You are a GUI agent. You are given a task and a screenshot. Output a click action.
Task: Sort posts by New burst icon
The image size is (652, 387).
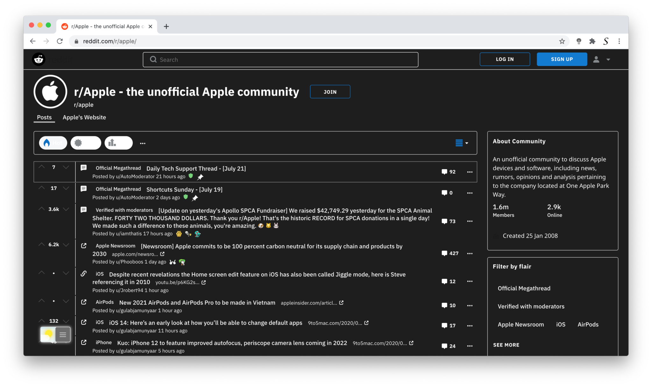tap(86, 143)
